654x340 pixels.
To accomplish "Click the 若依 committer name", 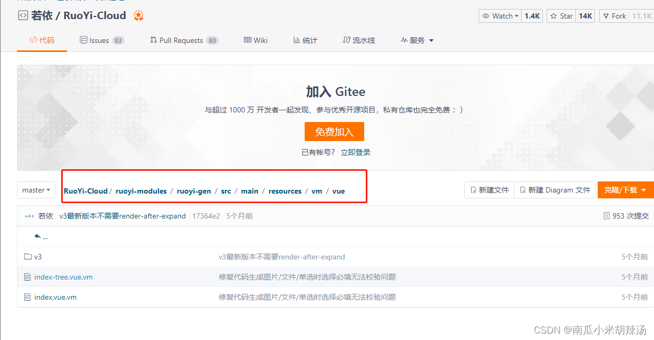I will tap(46, 216).
